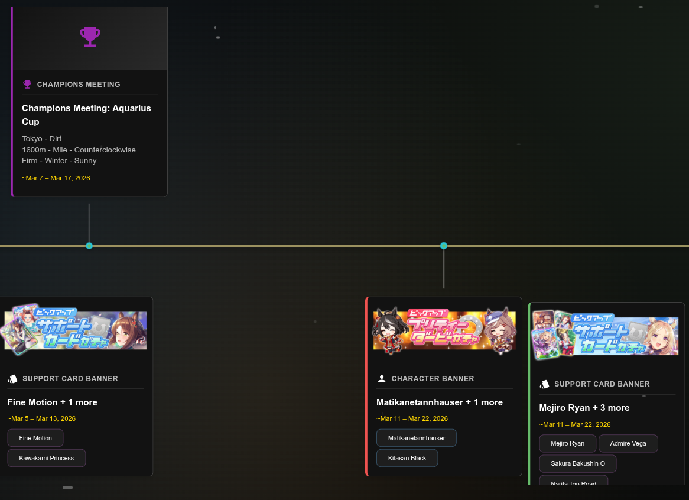The width and height of the screenshot is (689, 500).
Task: Click the large purple trophy icon
Action: [90, 37]
